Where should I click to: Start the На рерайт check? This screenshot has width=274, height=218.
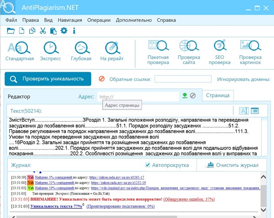point(112,51)
